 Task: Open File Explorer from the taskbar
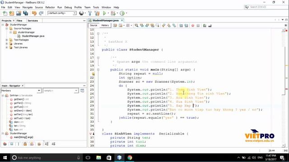coord(98,157)
